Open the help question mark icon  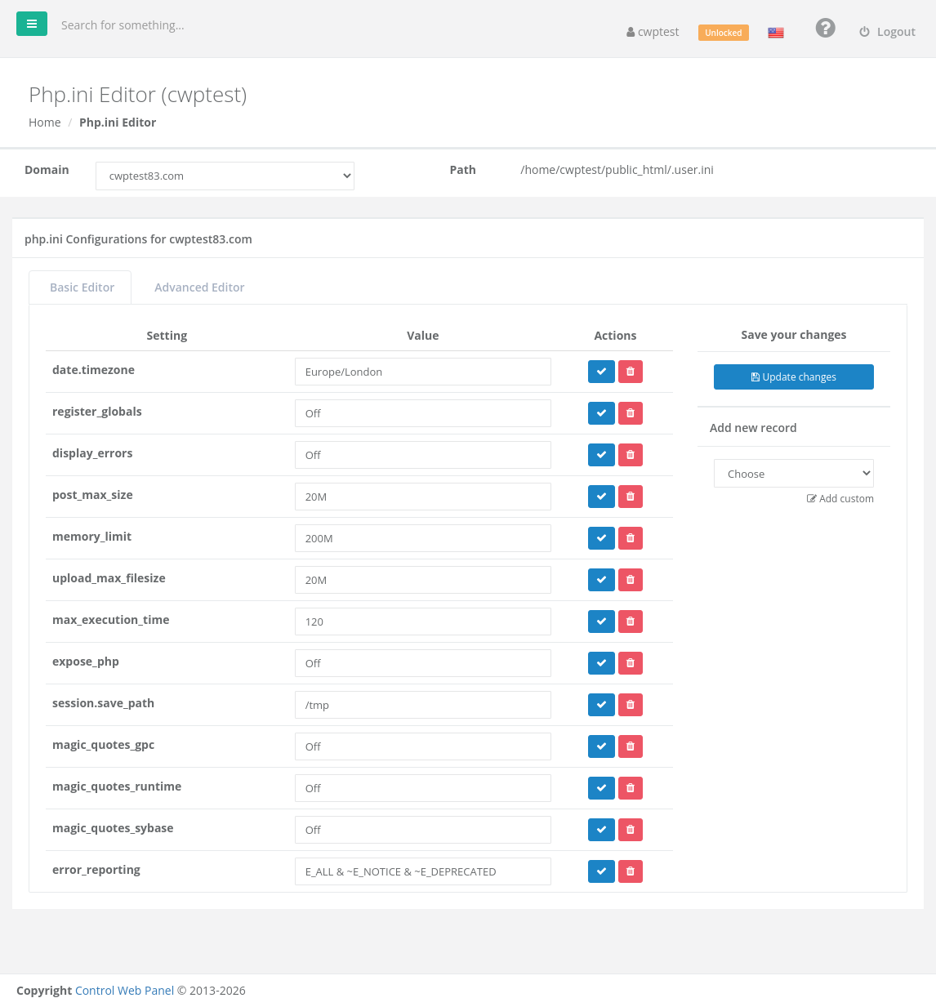tap(825, 28)
